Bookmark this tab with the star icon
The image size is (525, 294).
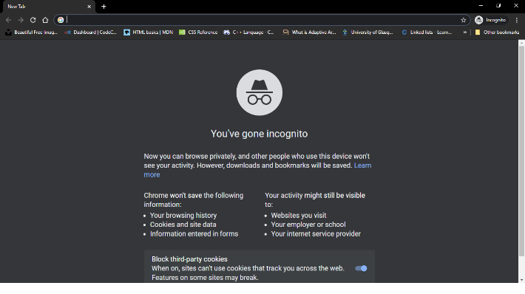coord(464,20)
